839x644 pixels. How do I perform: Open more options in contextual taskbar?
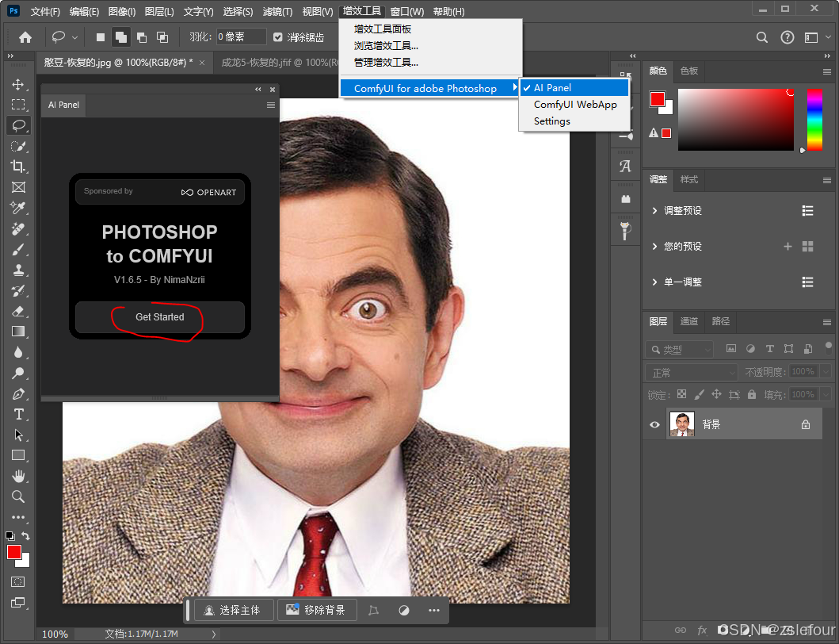(x=434, y=610)
